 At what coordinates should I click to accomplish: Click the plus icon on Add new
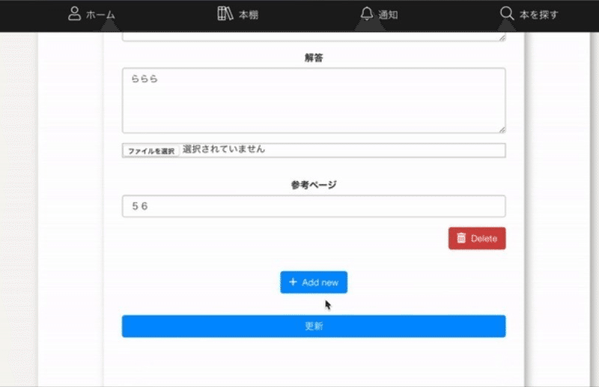point(293,282)
